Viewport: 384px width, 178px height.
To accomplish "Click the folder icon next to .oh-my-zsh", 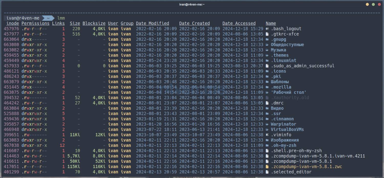I will tap(267, 146).
